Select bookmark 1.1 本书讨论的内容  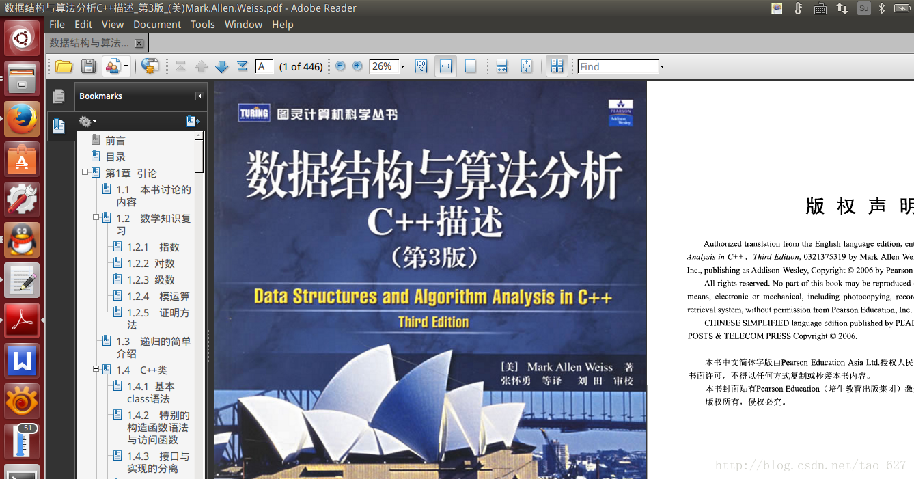tap(153, 195)
